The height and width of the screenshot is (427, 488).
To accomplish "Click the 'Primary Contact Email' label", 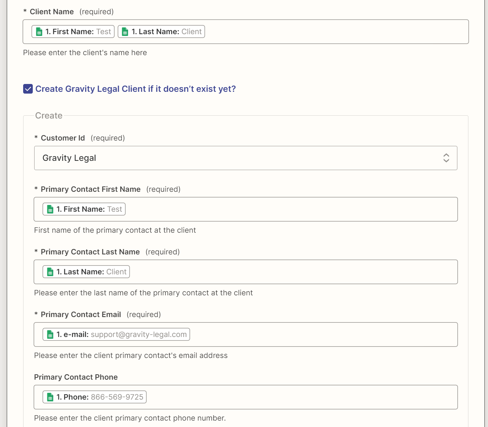I will 81,315.
